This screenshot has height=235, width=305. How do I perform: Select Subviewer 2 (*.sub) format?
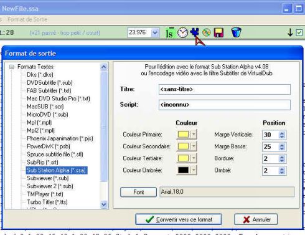click(50, 186)
